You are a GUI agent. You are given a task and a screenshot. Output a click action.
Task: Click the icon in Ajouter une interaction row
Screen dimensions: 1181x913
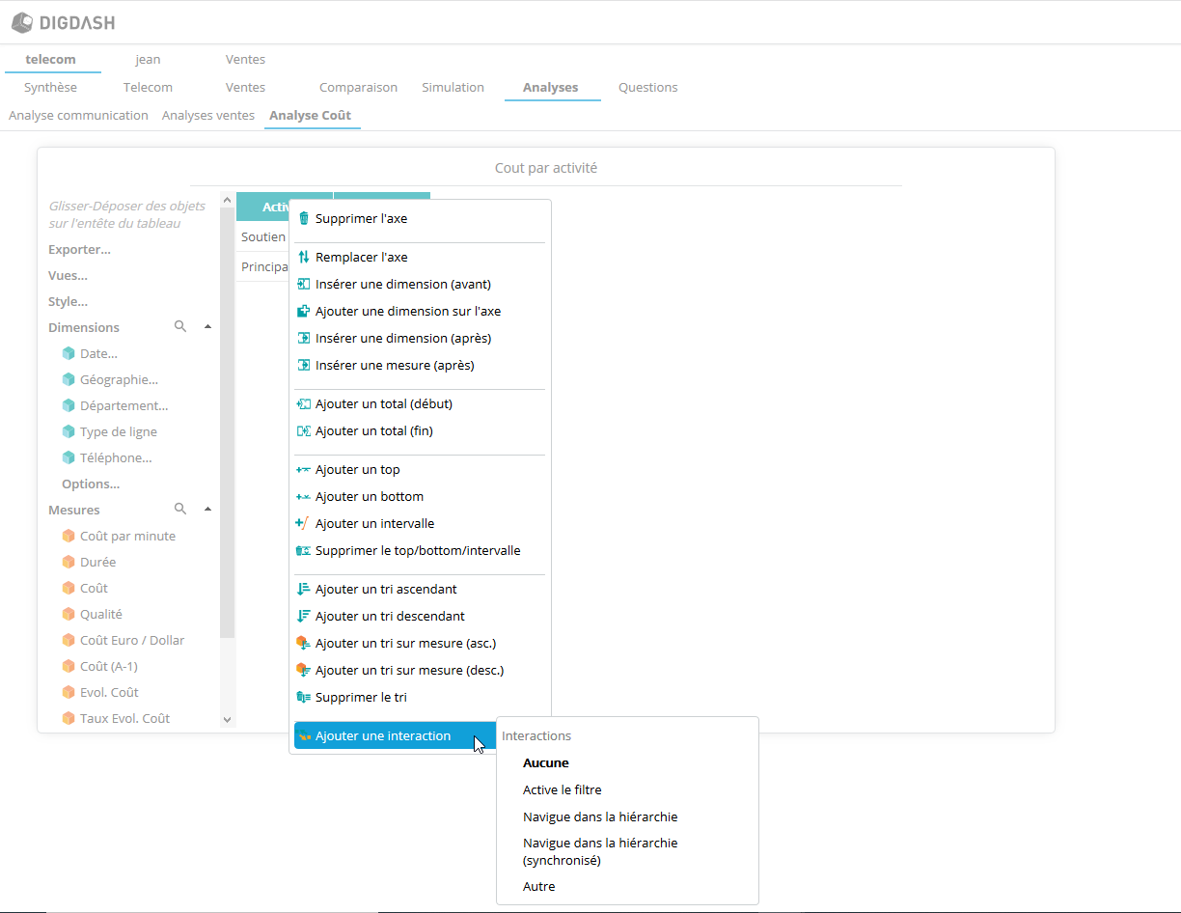coord(304,735)
